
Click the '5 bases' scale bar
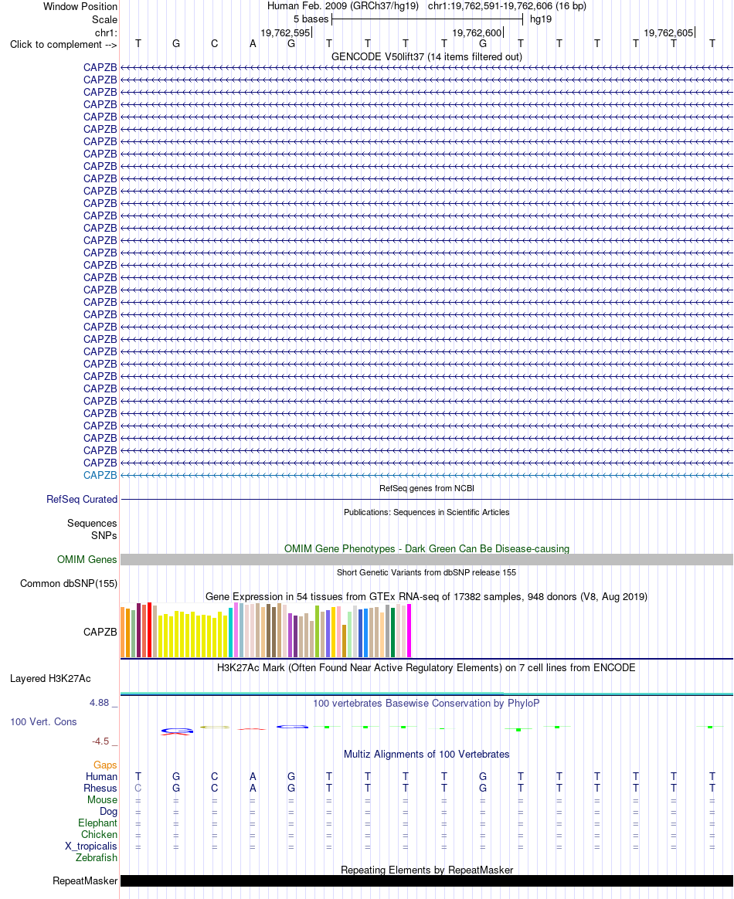click(x=427, y=19)
